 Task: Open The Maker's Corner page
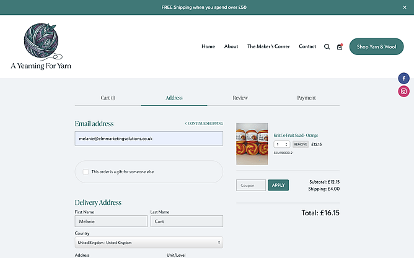[268, 46]
